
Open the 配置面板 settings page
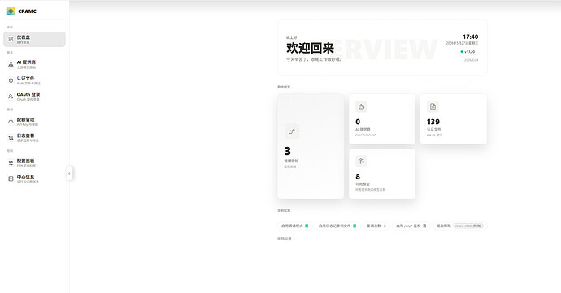pyautogui.click(x=34, y=163)
